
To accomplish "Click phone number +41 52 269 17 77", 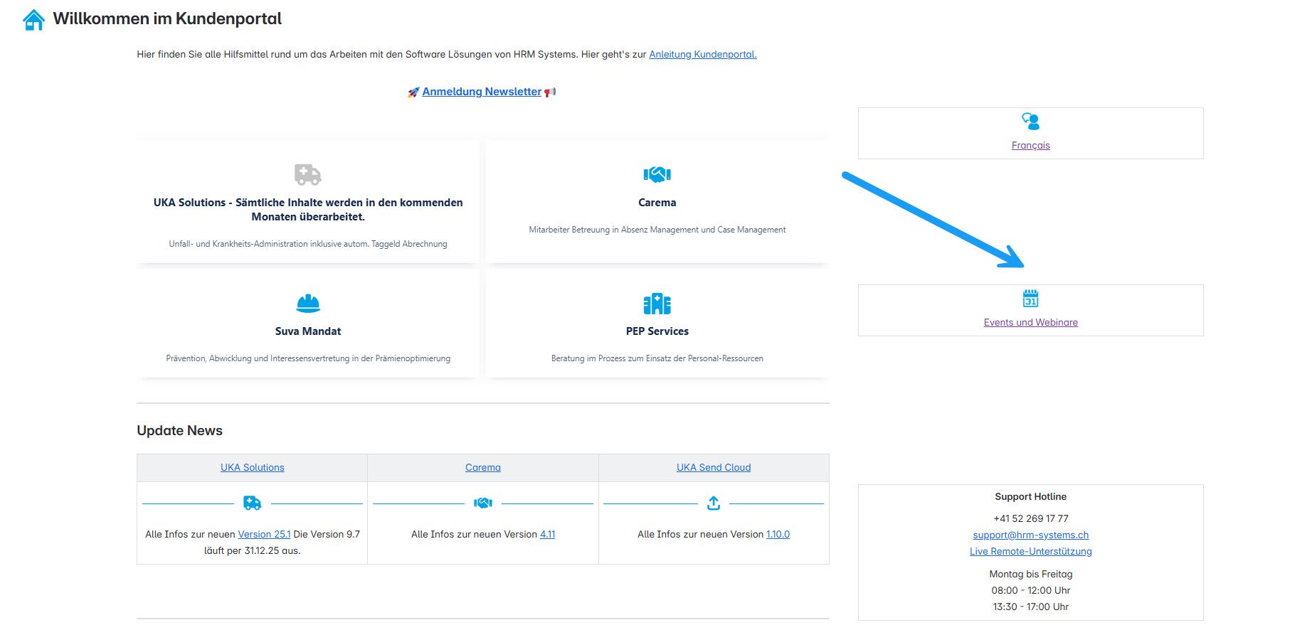I will 1031,518.
